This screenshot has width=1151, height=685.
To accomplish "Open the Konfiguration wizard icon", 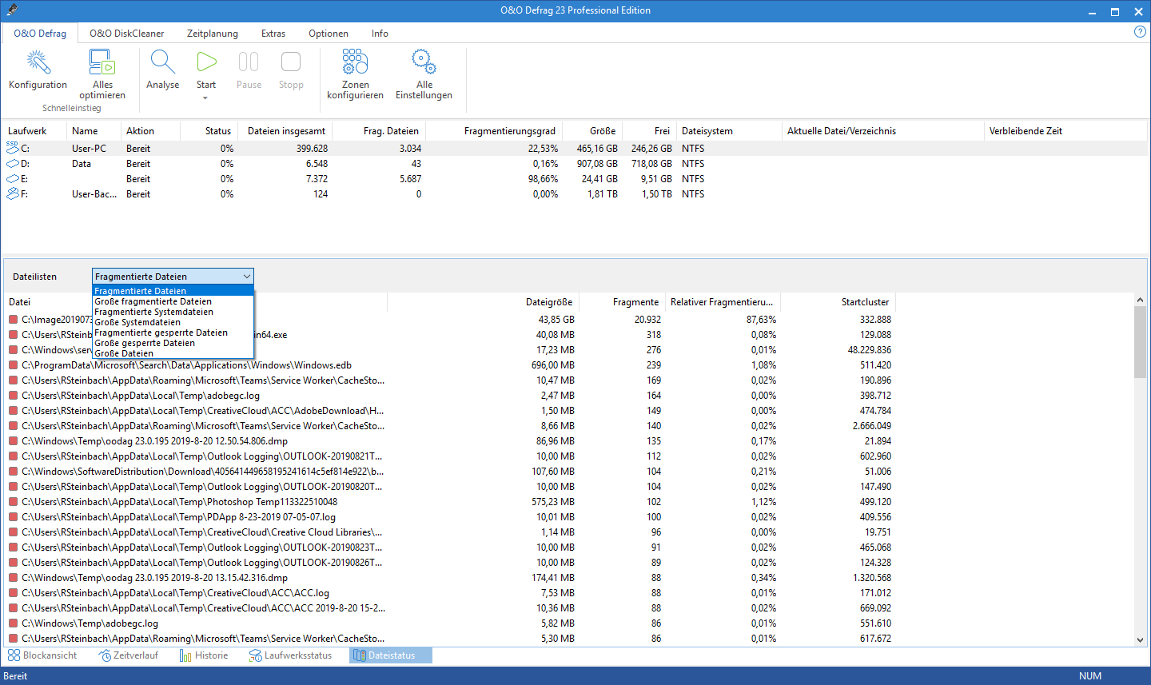I will pos(38,62).
